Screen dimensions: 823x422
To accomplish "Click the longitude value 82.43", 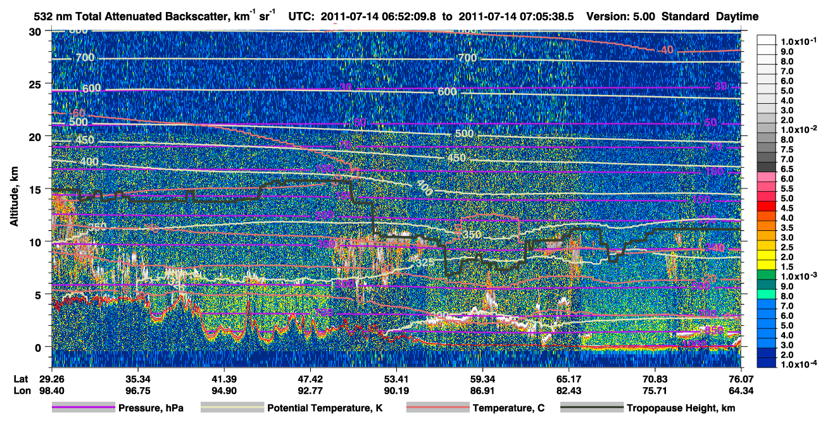I will pyautogui.click(x=569, y=390).
